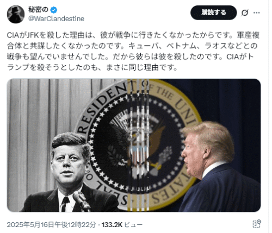Click the tweet line starting 戦争も望んで

(x=131, y=56)
